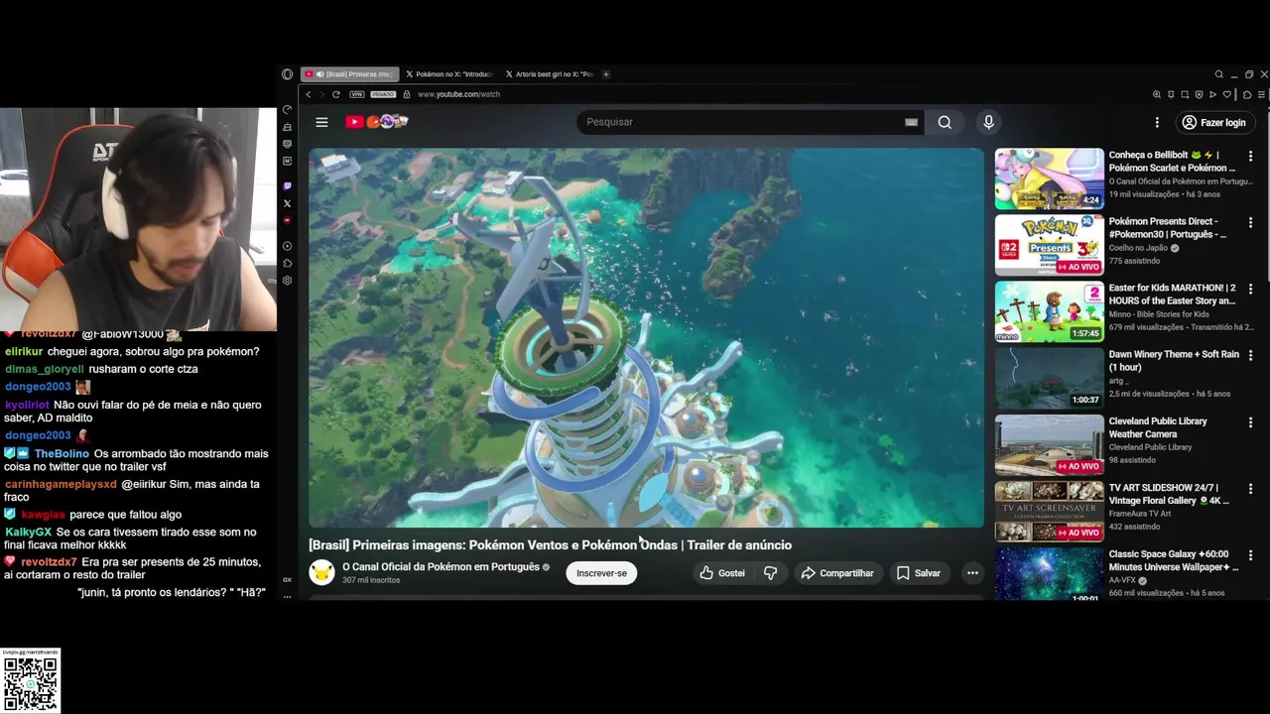Screen dimensions: 1270x714
Task: Click chat username carinhagameplaysxd
Action: (61, 484)
